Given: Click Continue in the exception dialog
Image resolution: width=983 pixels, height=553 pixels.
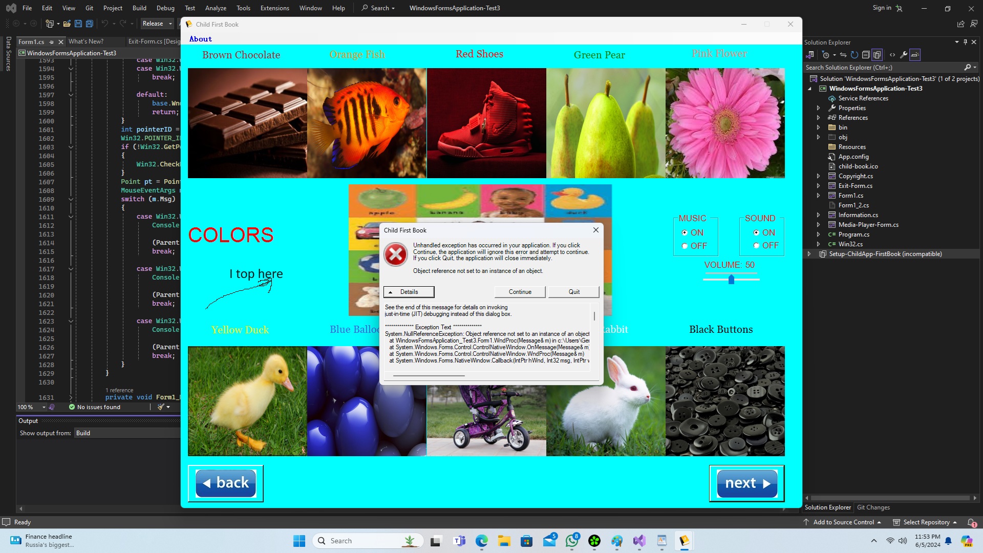Looking at the screenshot, I should coord(520,292).
